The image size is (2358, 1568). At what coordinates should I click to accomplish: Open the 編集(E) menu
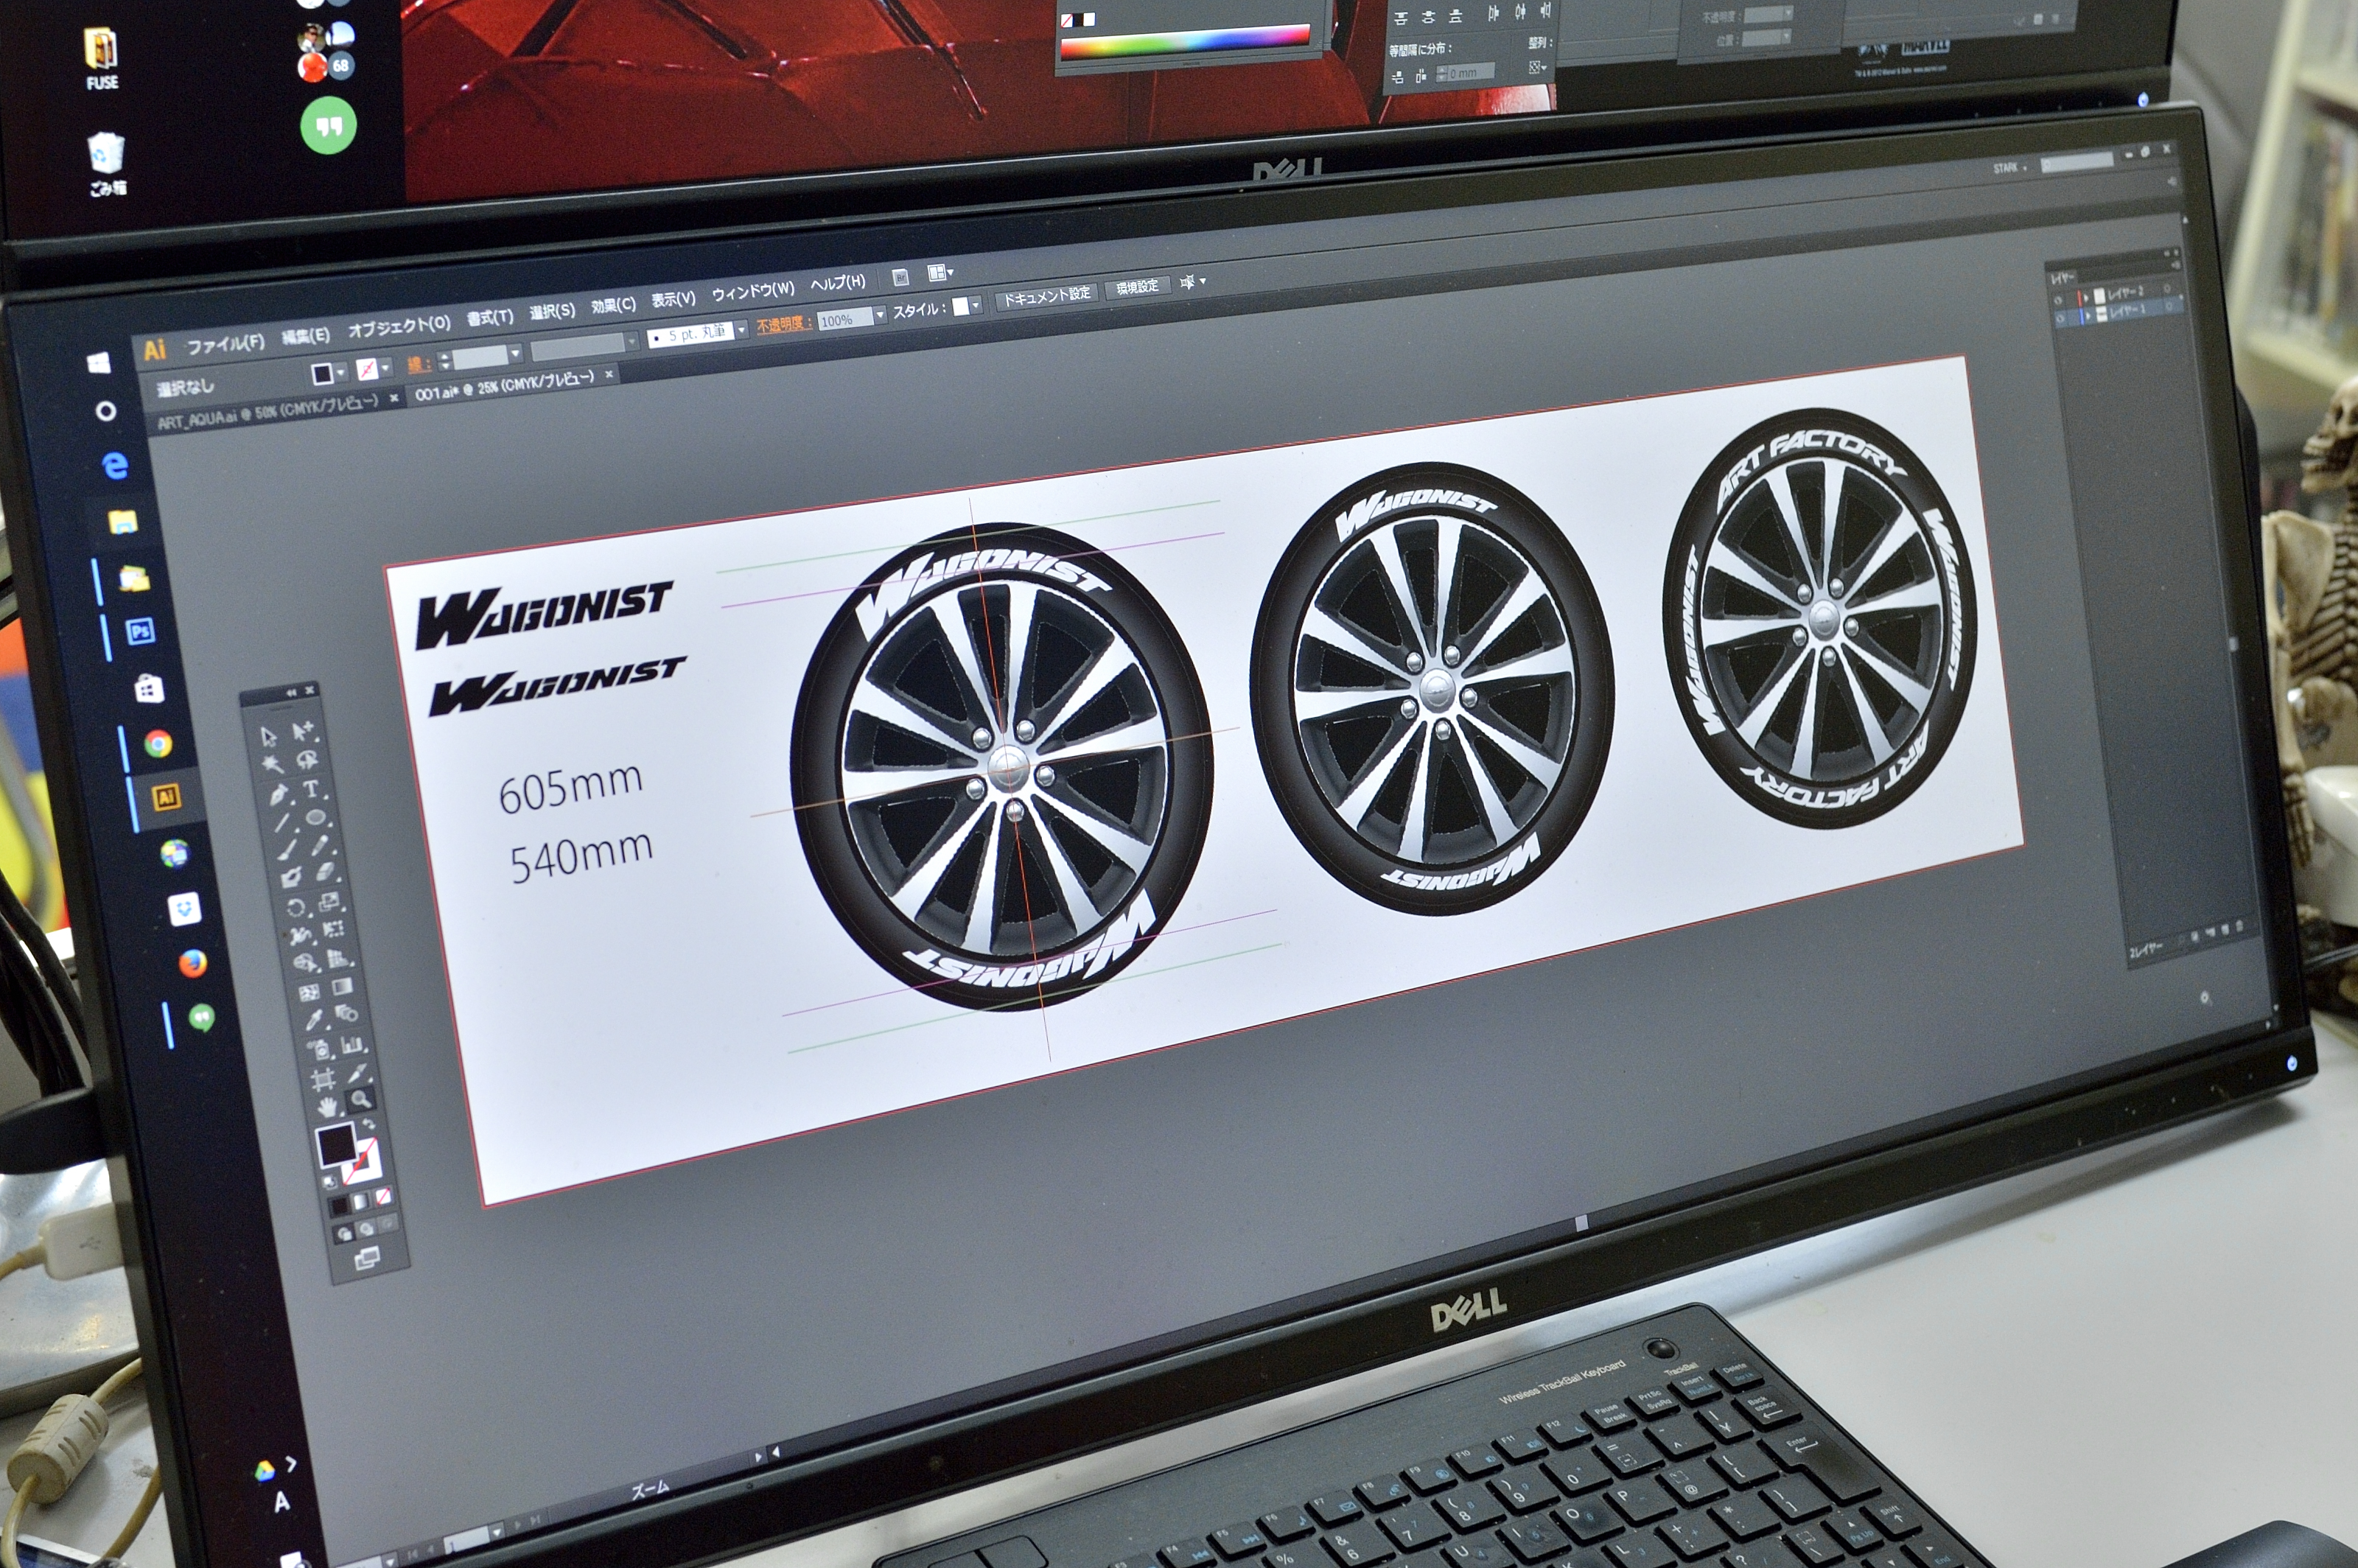click(306, 337)
